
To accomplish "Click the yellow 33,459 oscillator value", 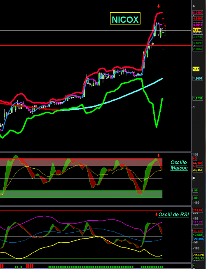I will (x=198, y=170).
